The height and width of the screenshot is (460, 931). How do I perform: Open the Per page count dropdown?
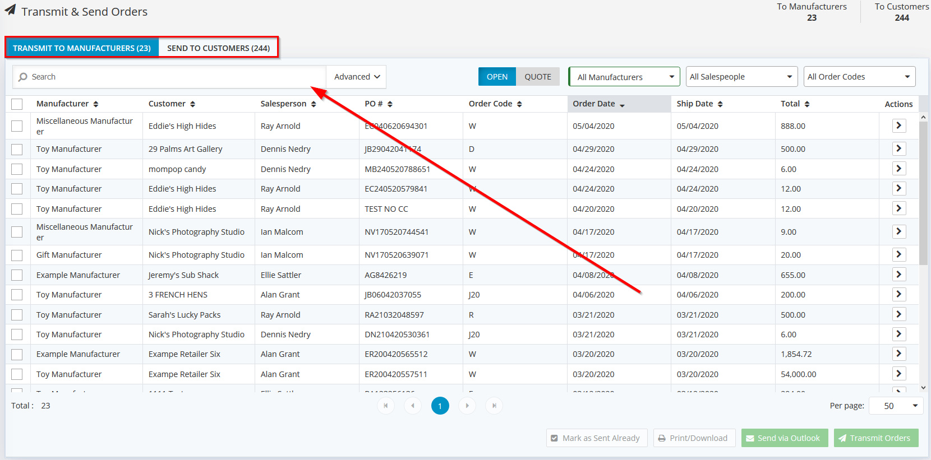pyautogui.click(x=896, y=406)
